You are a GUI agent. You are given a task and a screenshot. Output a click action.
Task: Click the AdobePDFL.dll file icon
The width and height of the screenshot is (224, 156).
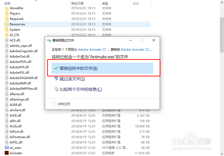click(7, 62)
